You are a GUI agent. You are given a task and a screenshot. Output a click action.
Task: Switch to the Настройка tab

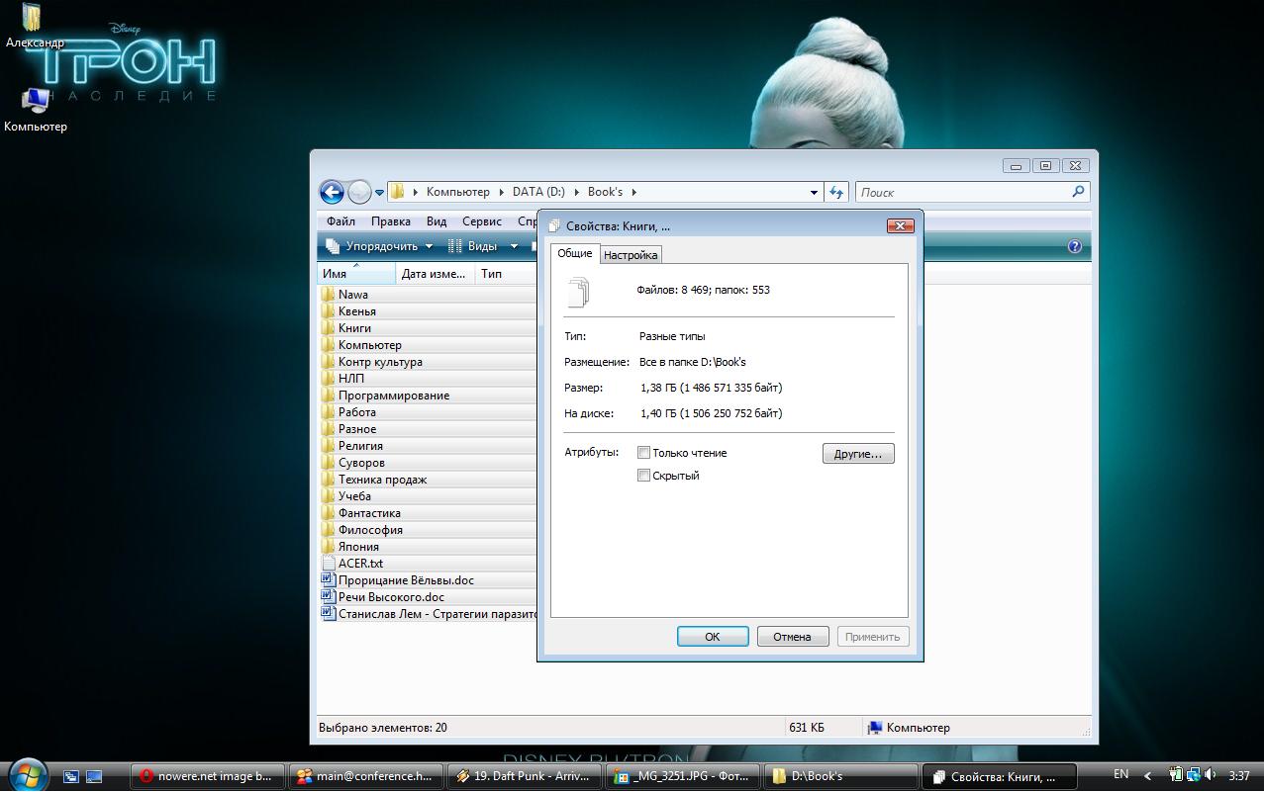click(x=631, y=255)
